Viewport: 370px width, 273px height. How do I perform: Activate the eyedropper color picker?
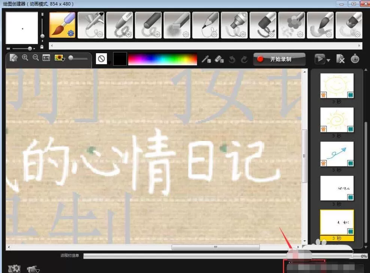206,59
